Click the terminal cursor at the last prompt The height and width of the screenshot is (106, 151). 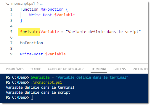(32, 97)
